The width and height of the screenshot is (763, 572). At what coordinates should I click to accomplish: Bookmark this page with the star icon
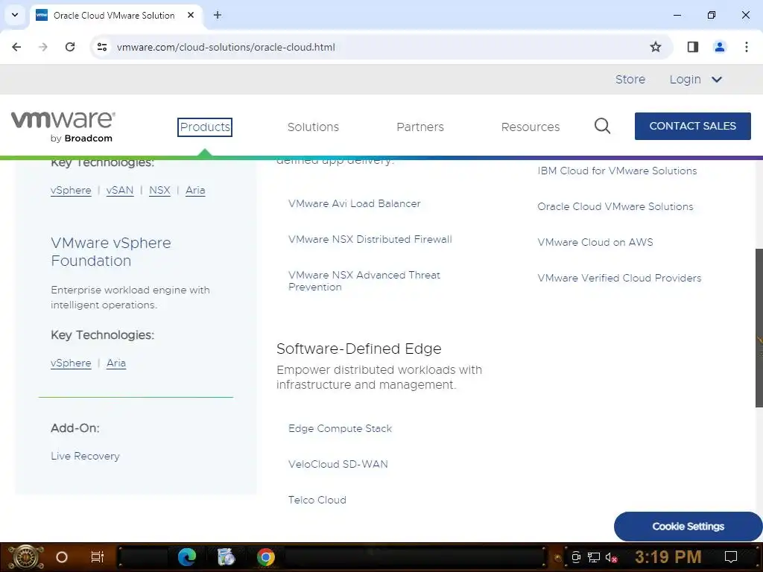(x=656, y=47)
